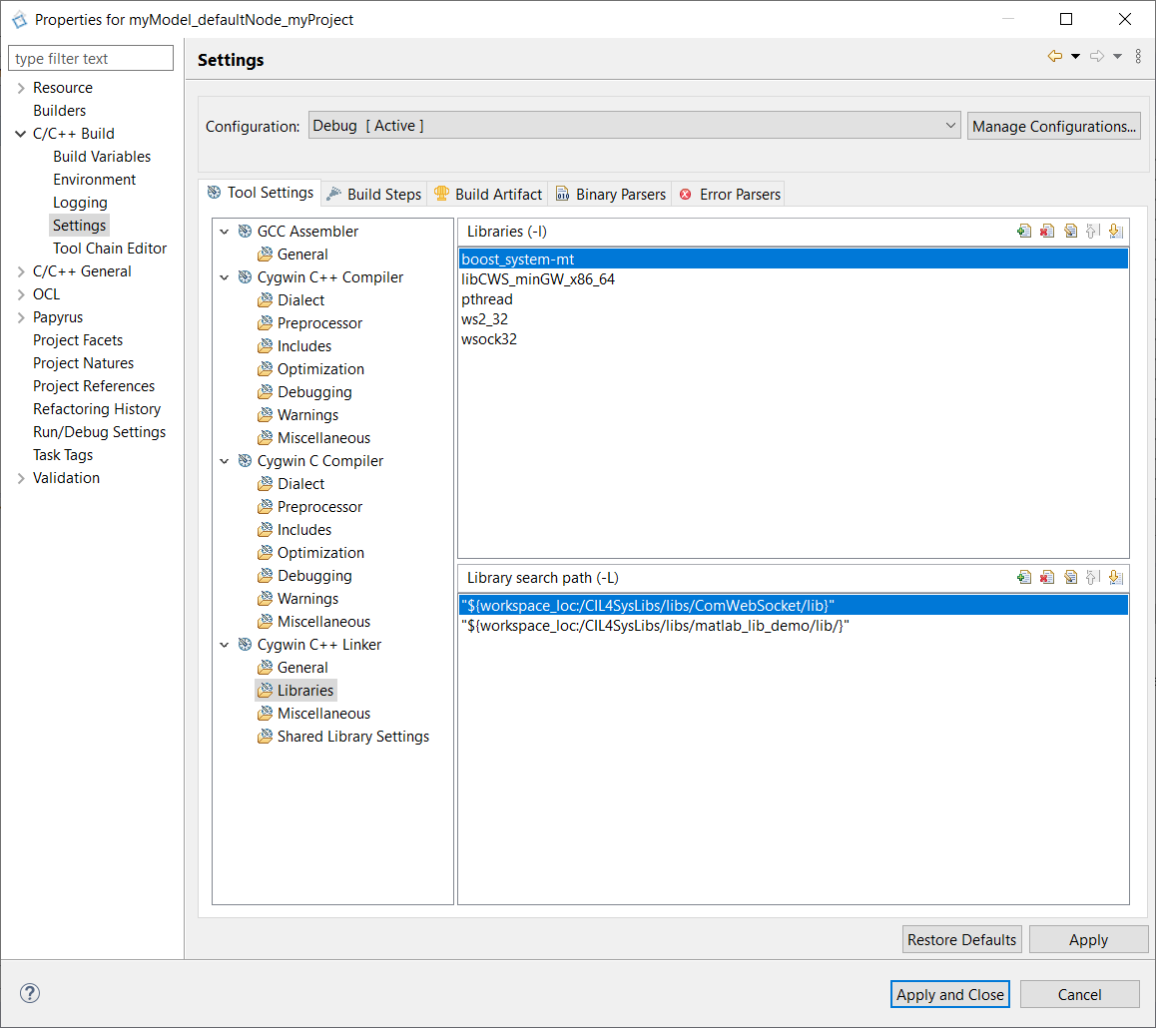Screen dimensions: 1156x1028
Task: Expand the Validation category
Action: coord(21,477)
